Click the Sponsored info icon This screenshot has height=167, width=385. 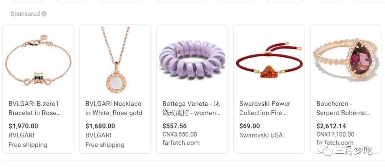44,14
